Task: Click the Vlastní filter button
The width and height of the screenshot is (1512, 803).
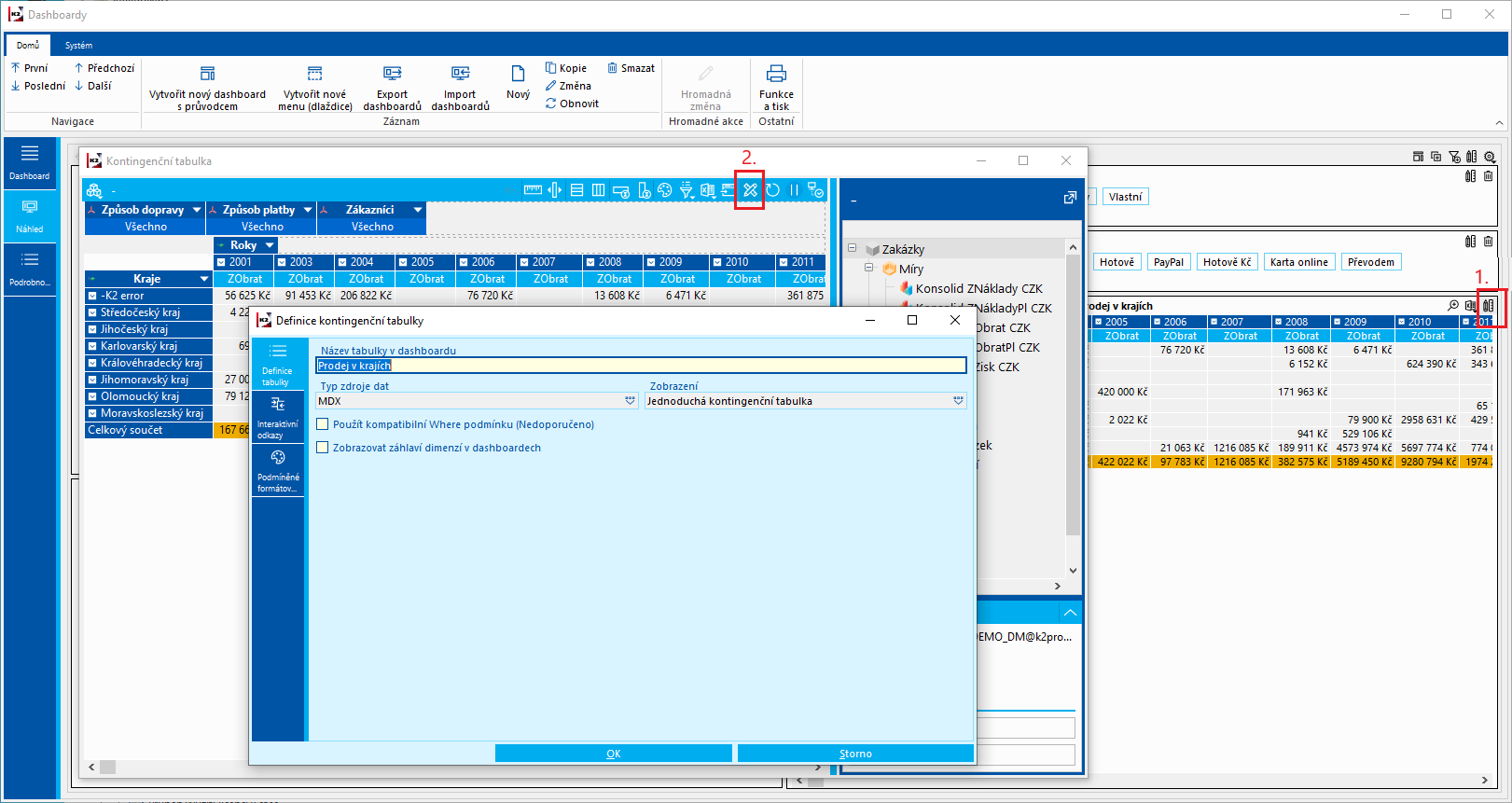Action: tap(1126, 197)
